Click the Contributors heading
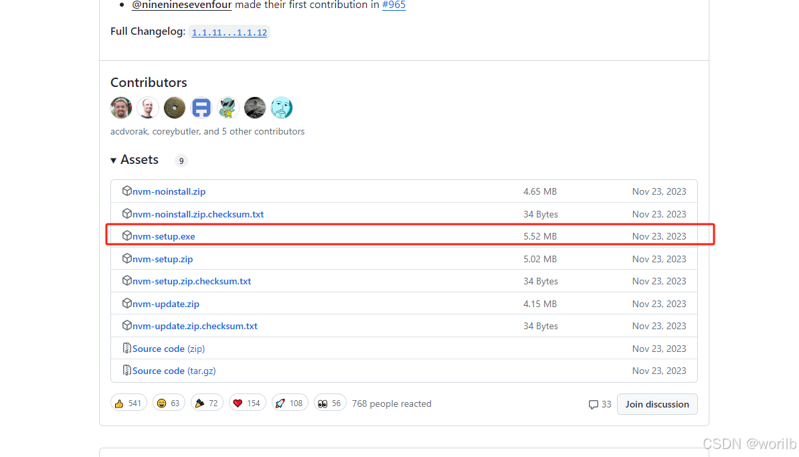 (149, 82)
